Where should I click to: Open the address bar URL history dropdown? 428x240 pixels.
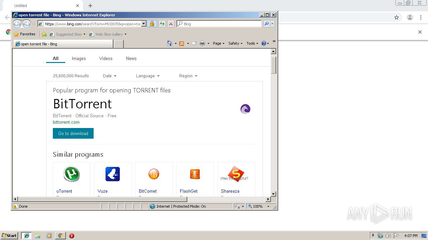coord(144,24)
